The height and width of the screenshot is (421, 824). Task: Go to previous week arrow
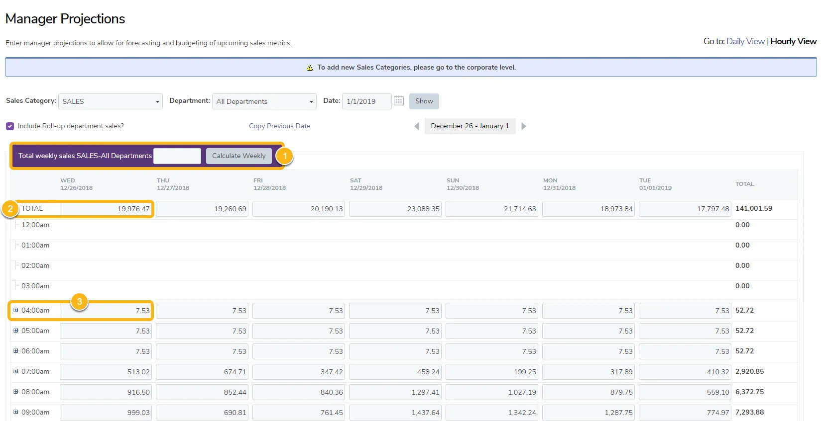417,126
